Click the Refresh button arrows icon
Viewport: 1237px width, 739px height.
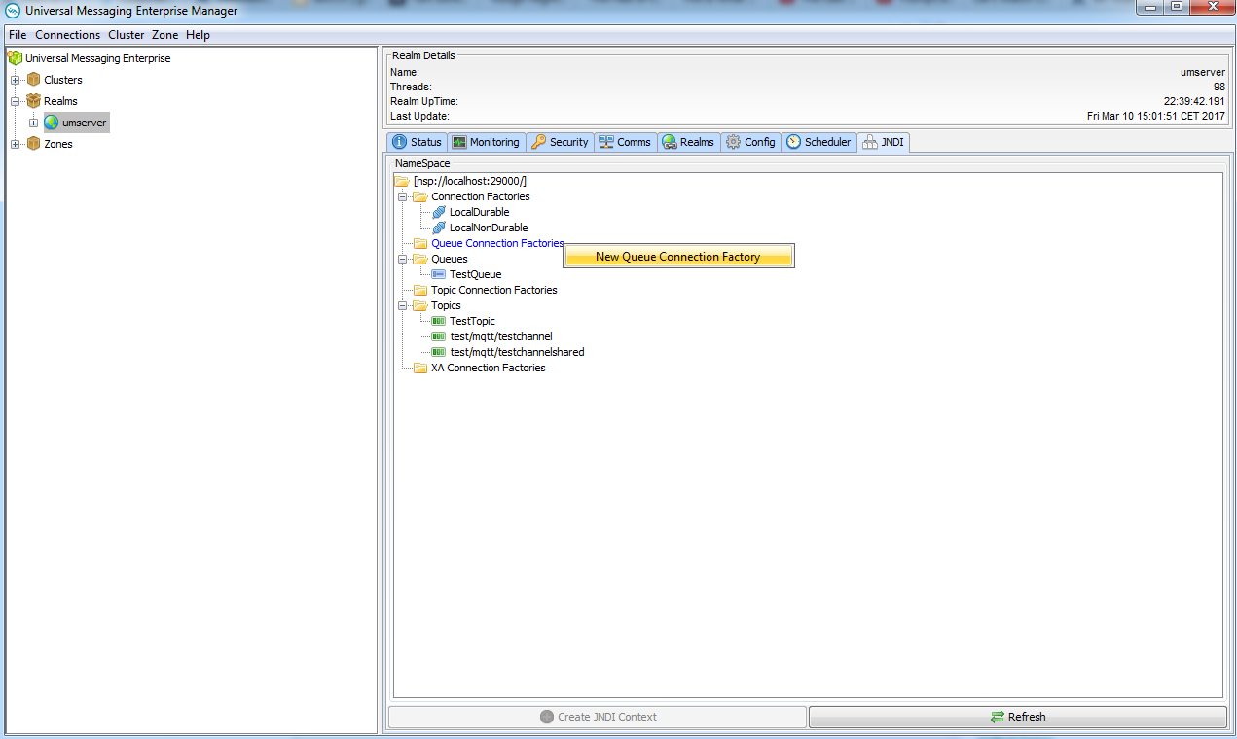[997, 717]
